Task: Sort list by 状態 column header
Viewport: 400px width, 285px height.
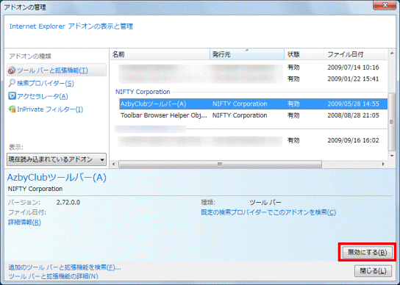Action: click(x=304, y=54)
